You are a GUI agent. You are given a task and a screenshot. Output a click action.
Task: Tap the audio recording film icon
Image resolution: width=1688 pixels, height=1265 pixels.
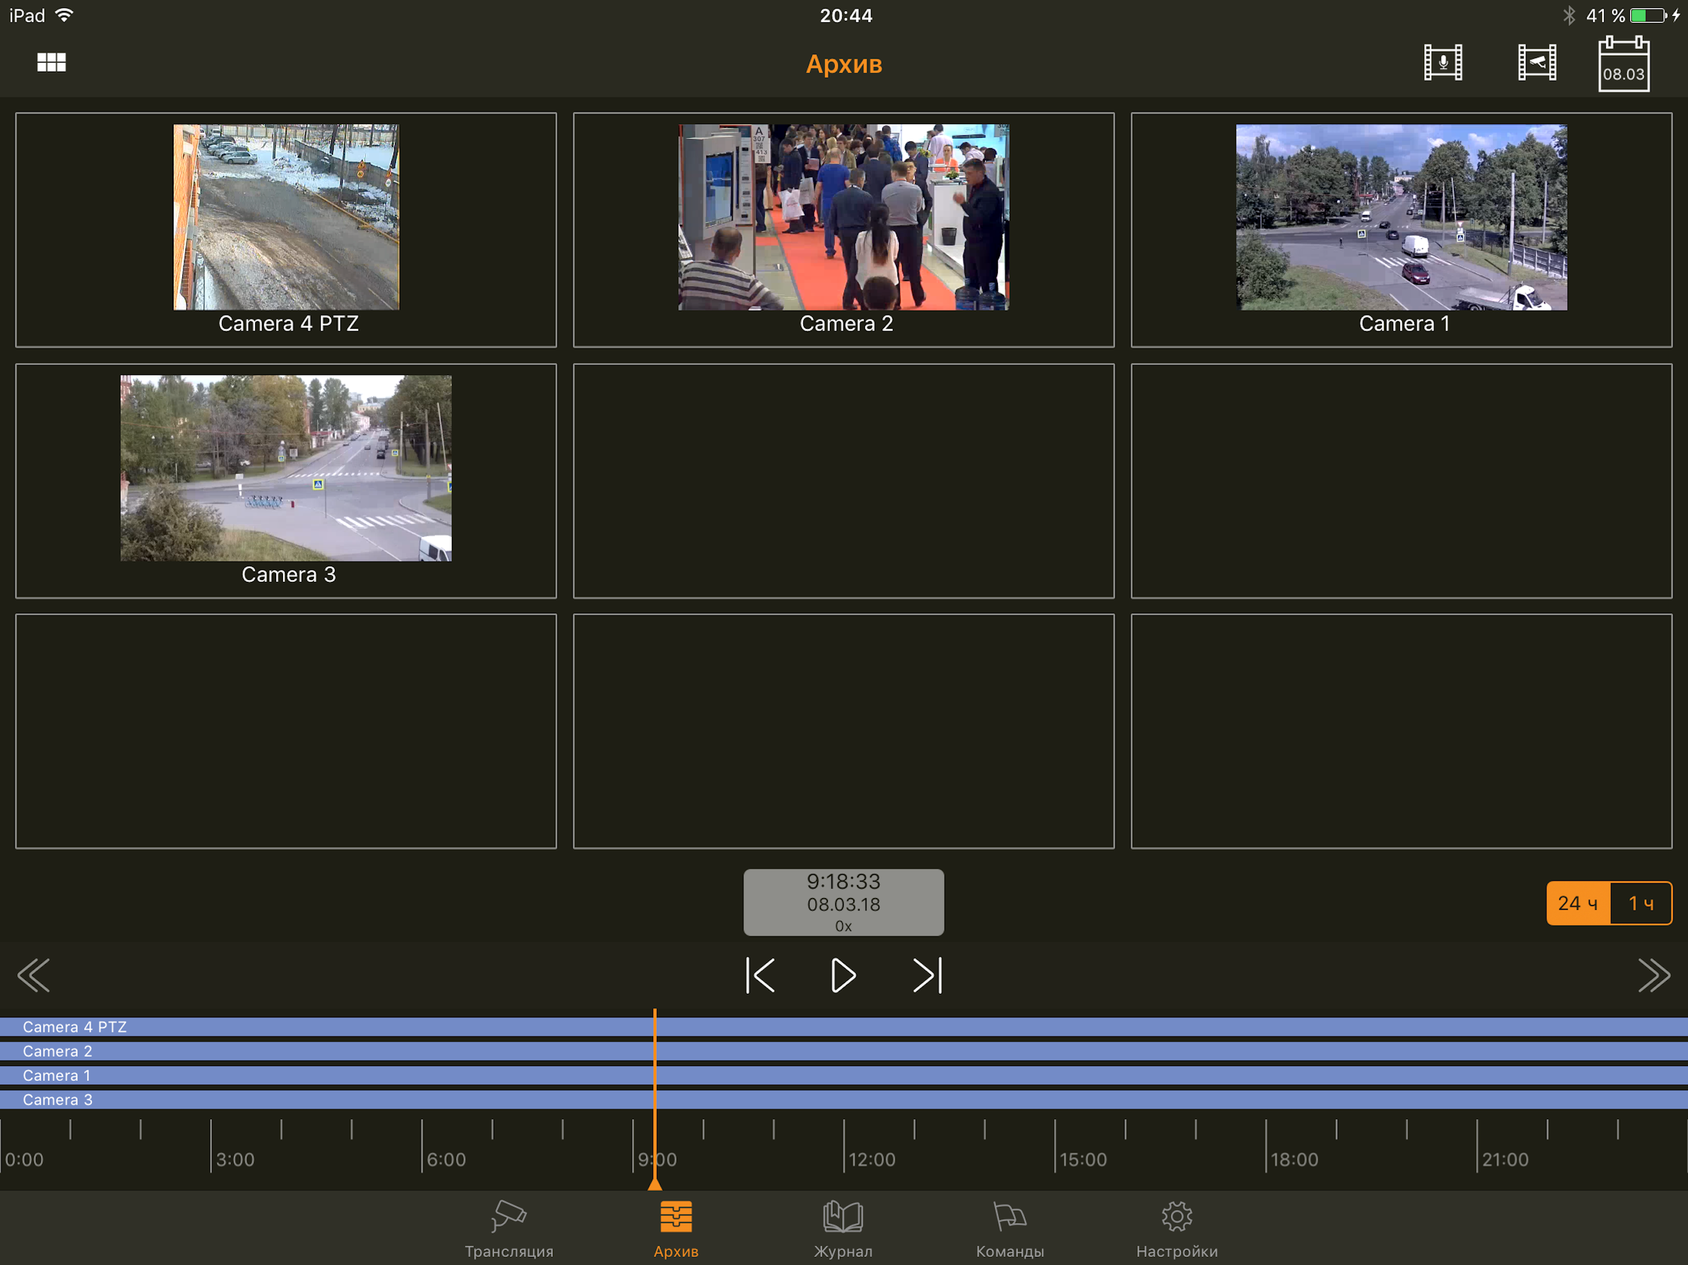point(1442,62)
